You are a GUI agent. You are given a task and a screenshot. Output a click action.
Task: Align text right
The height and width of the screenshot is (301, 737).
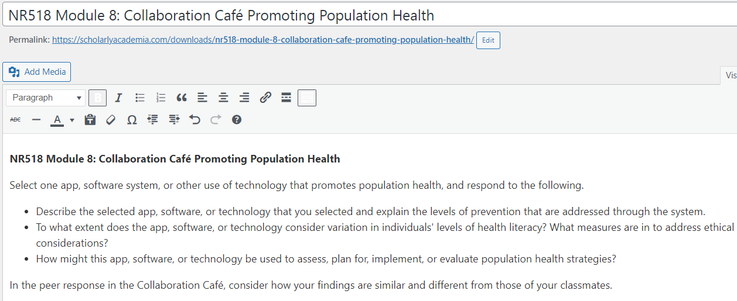[x=244, y=98]
